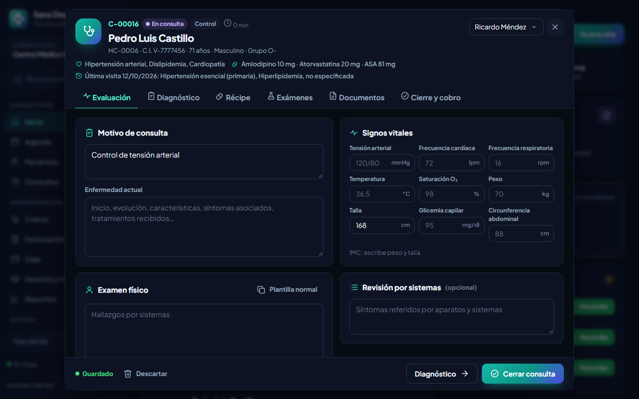This screenshot has width=639, height=399.
Task: Click the pulse icon next to Signos vitales
Action: (x=354, y=133)
